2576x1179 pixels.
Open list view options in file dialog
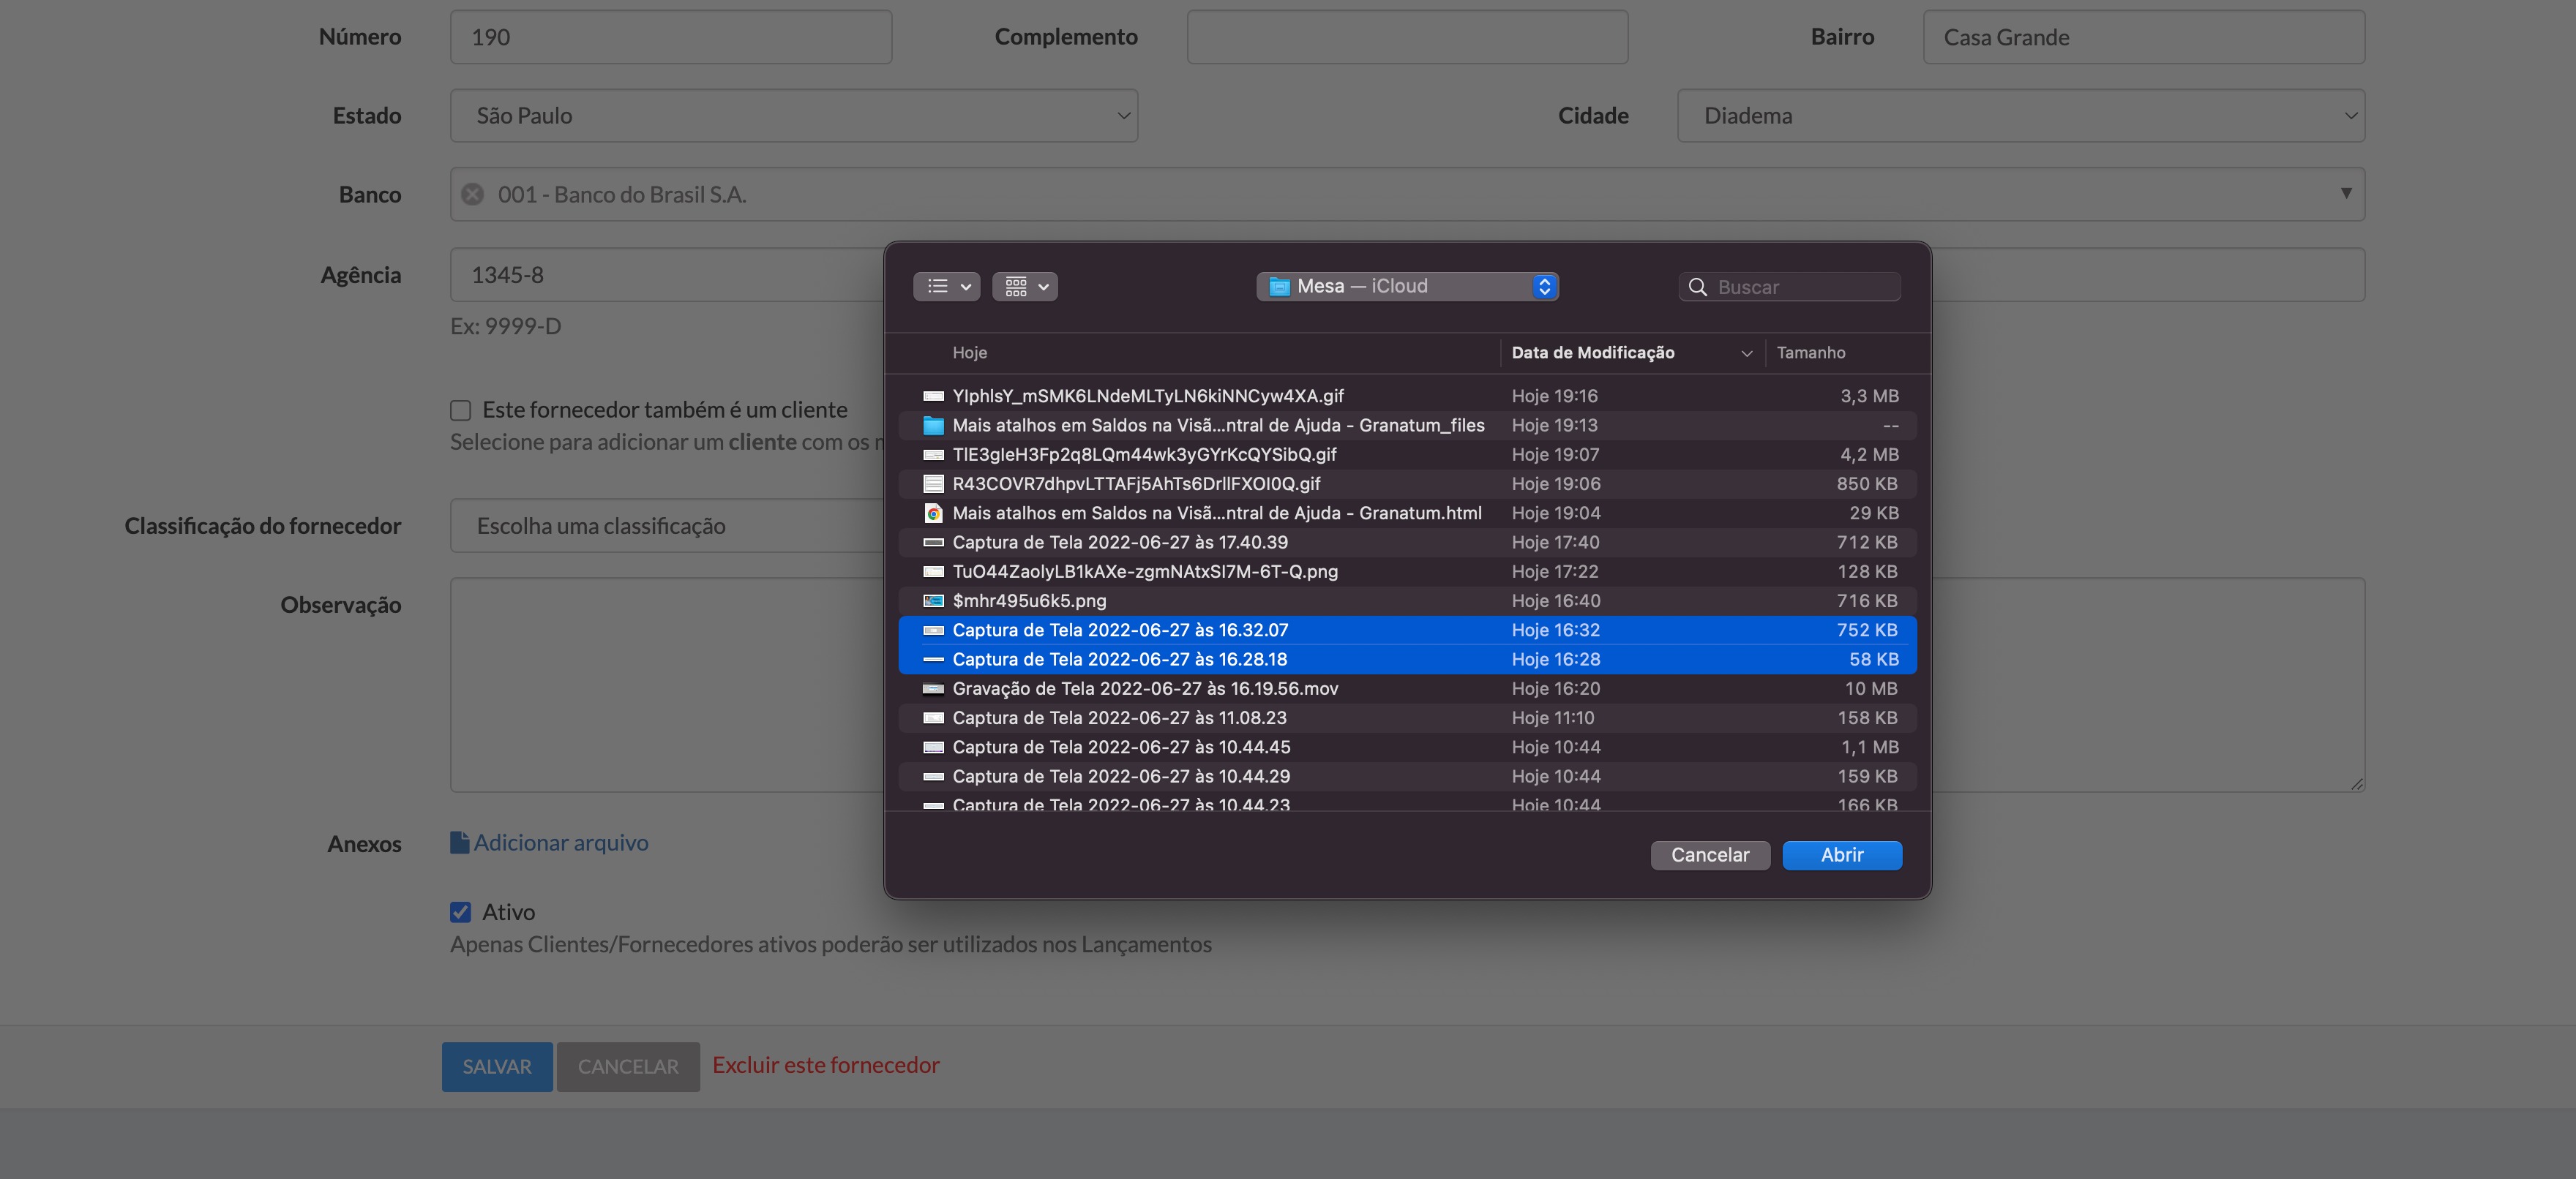pos(946,287)
